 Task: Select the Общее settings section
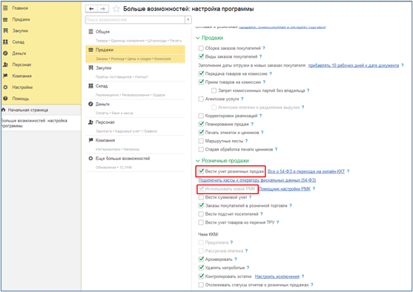coord(135,36)
